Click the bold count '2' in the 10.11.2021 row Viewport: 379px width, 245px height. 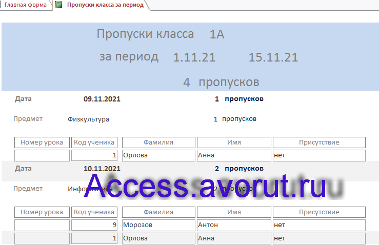pos(217,169)
